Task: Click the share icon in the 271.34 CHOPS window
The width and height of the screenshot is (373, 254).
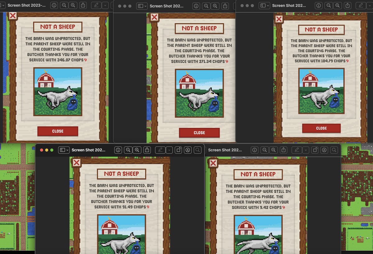Action: 225,6
